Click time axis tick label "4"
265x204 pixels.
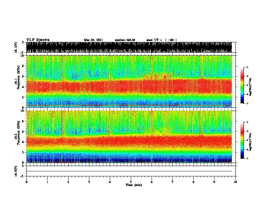coord(110,182)
